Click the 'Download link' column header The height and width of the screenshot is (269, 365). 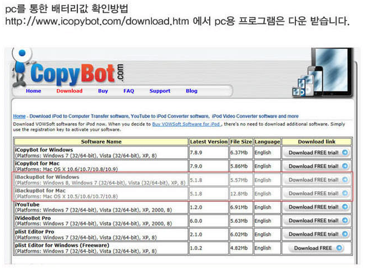click(x=317, y=141)
